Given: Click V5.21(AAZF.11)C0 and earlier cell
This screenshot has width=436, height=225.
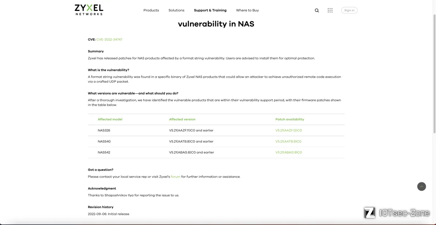Looking at the screenshot, I should pos(191,131).
